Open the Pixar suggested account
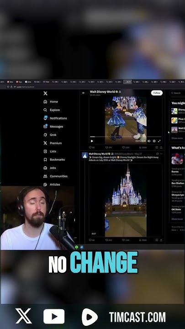The image size is (185, 329). pos(178,121)
